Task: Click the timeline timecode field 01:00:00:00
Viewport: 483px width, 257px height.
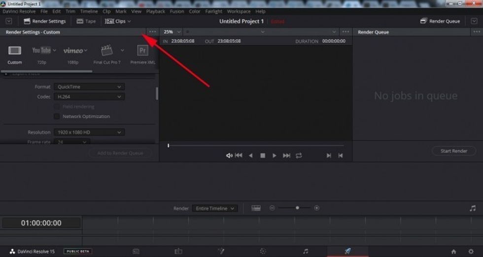Action: click(41, 223)
